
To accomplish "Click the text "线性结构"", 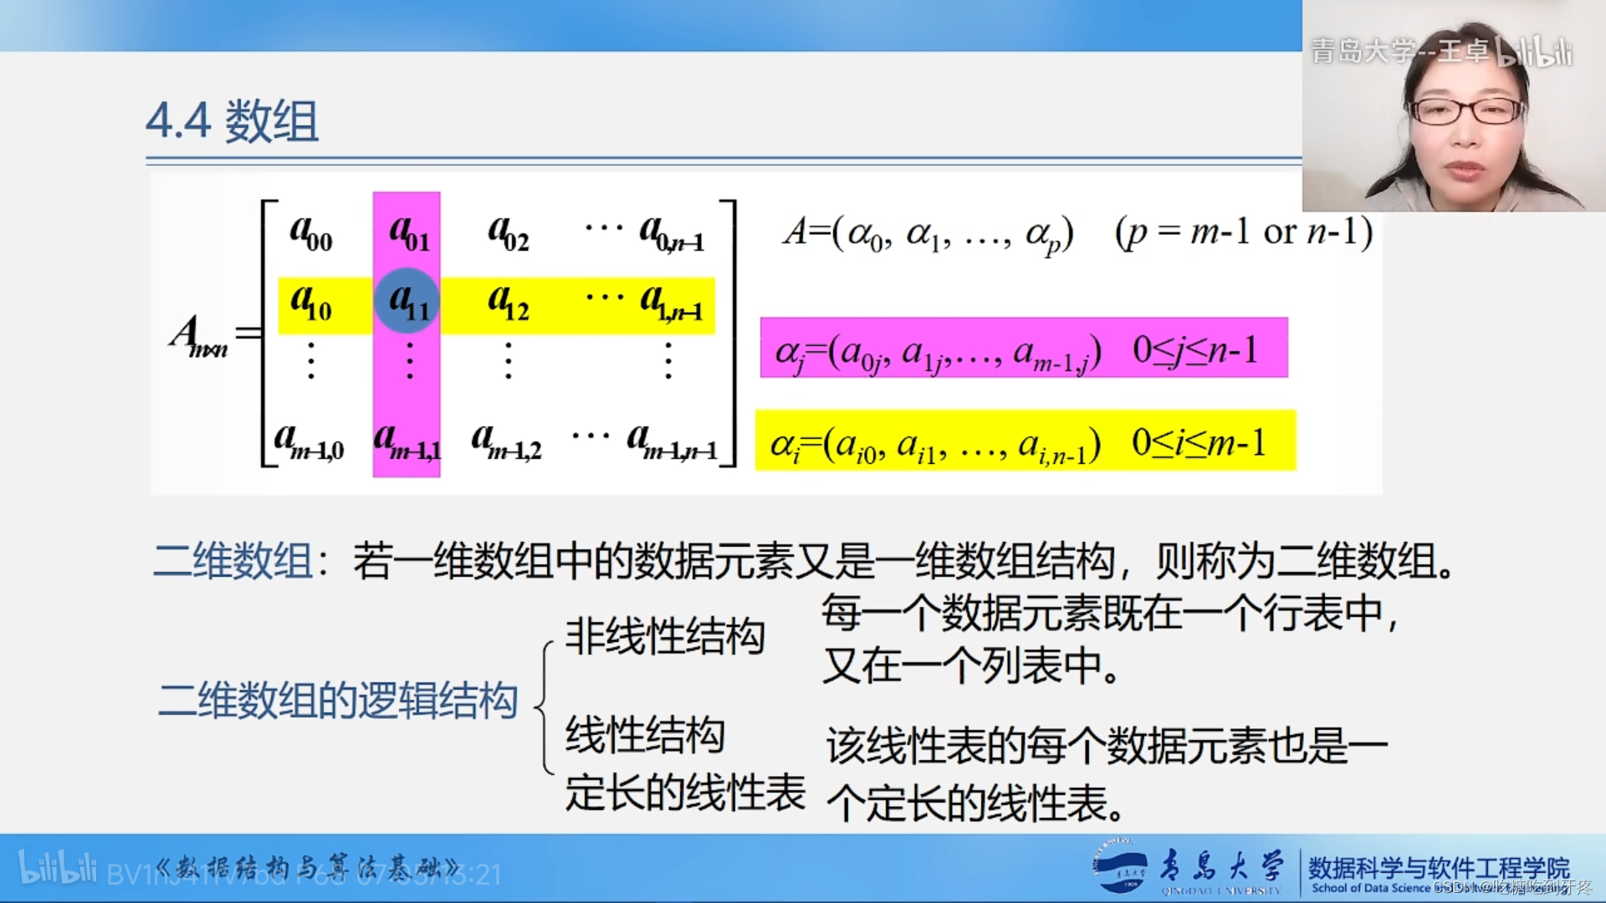I will (645, 735).
